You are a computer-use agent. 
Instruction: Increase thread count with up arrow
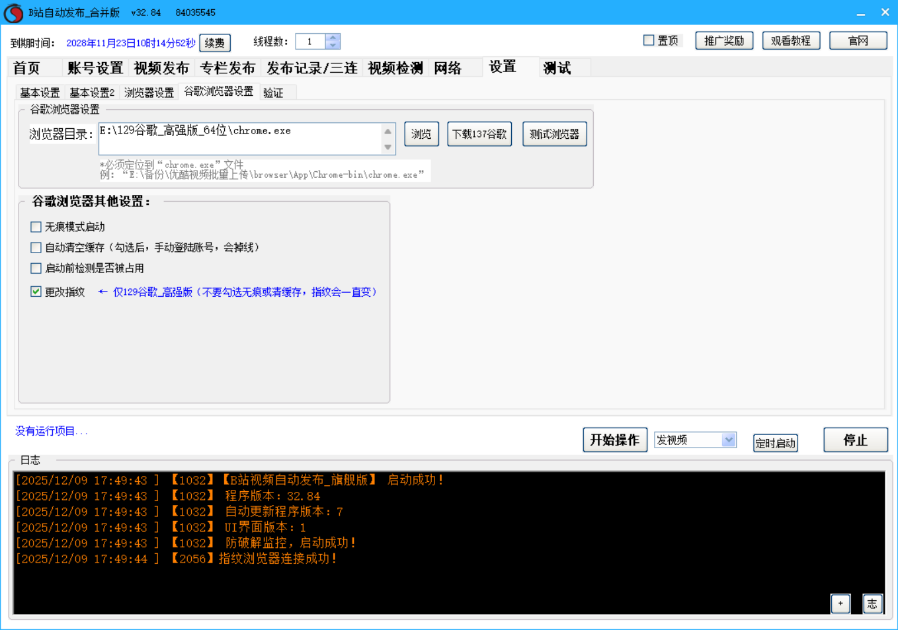pyautogui.click(x=333, y=38)
